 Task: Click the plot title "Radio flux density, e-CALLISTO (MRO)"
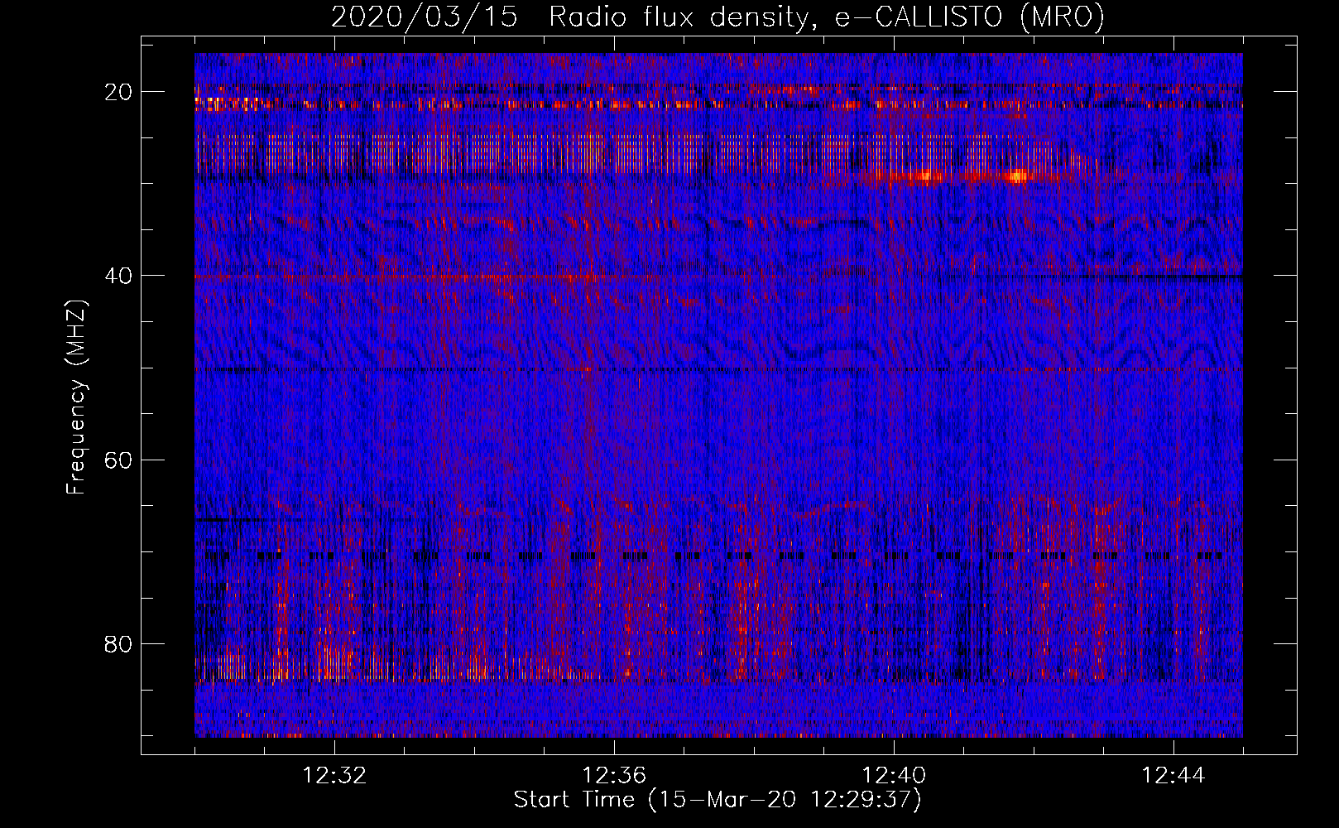pos(827,17)
